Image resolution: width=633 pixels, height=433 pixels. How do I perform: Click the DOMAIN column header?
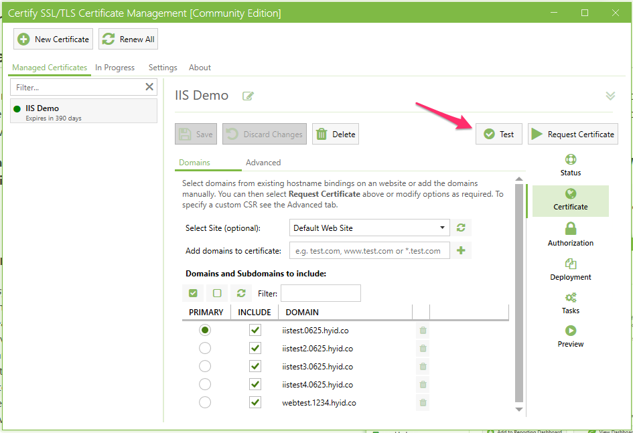coord(346,312)
